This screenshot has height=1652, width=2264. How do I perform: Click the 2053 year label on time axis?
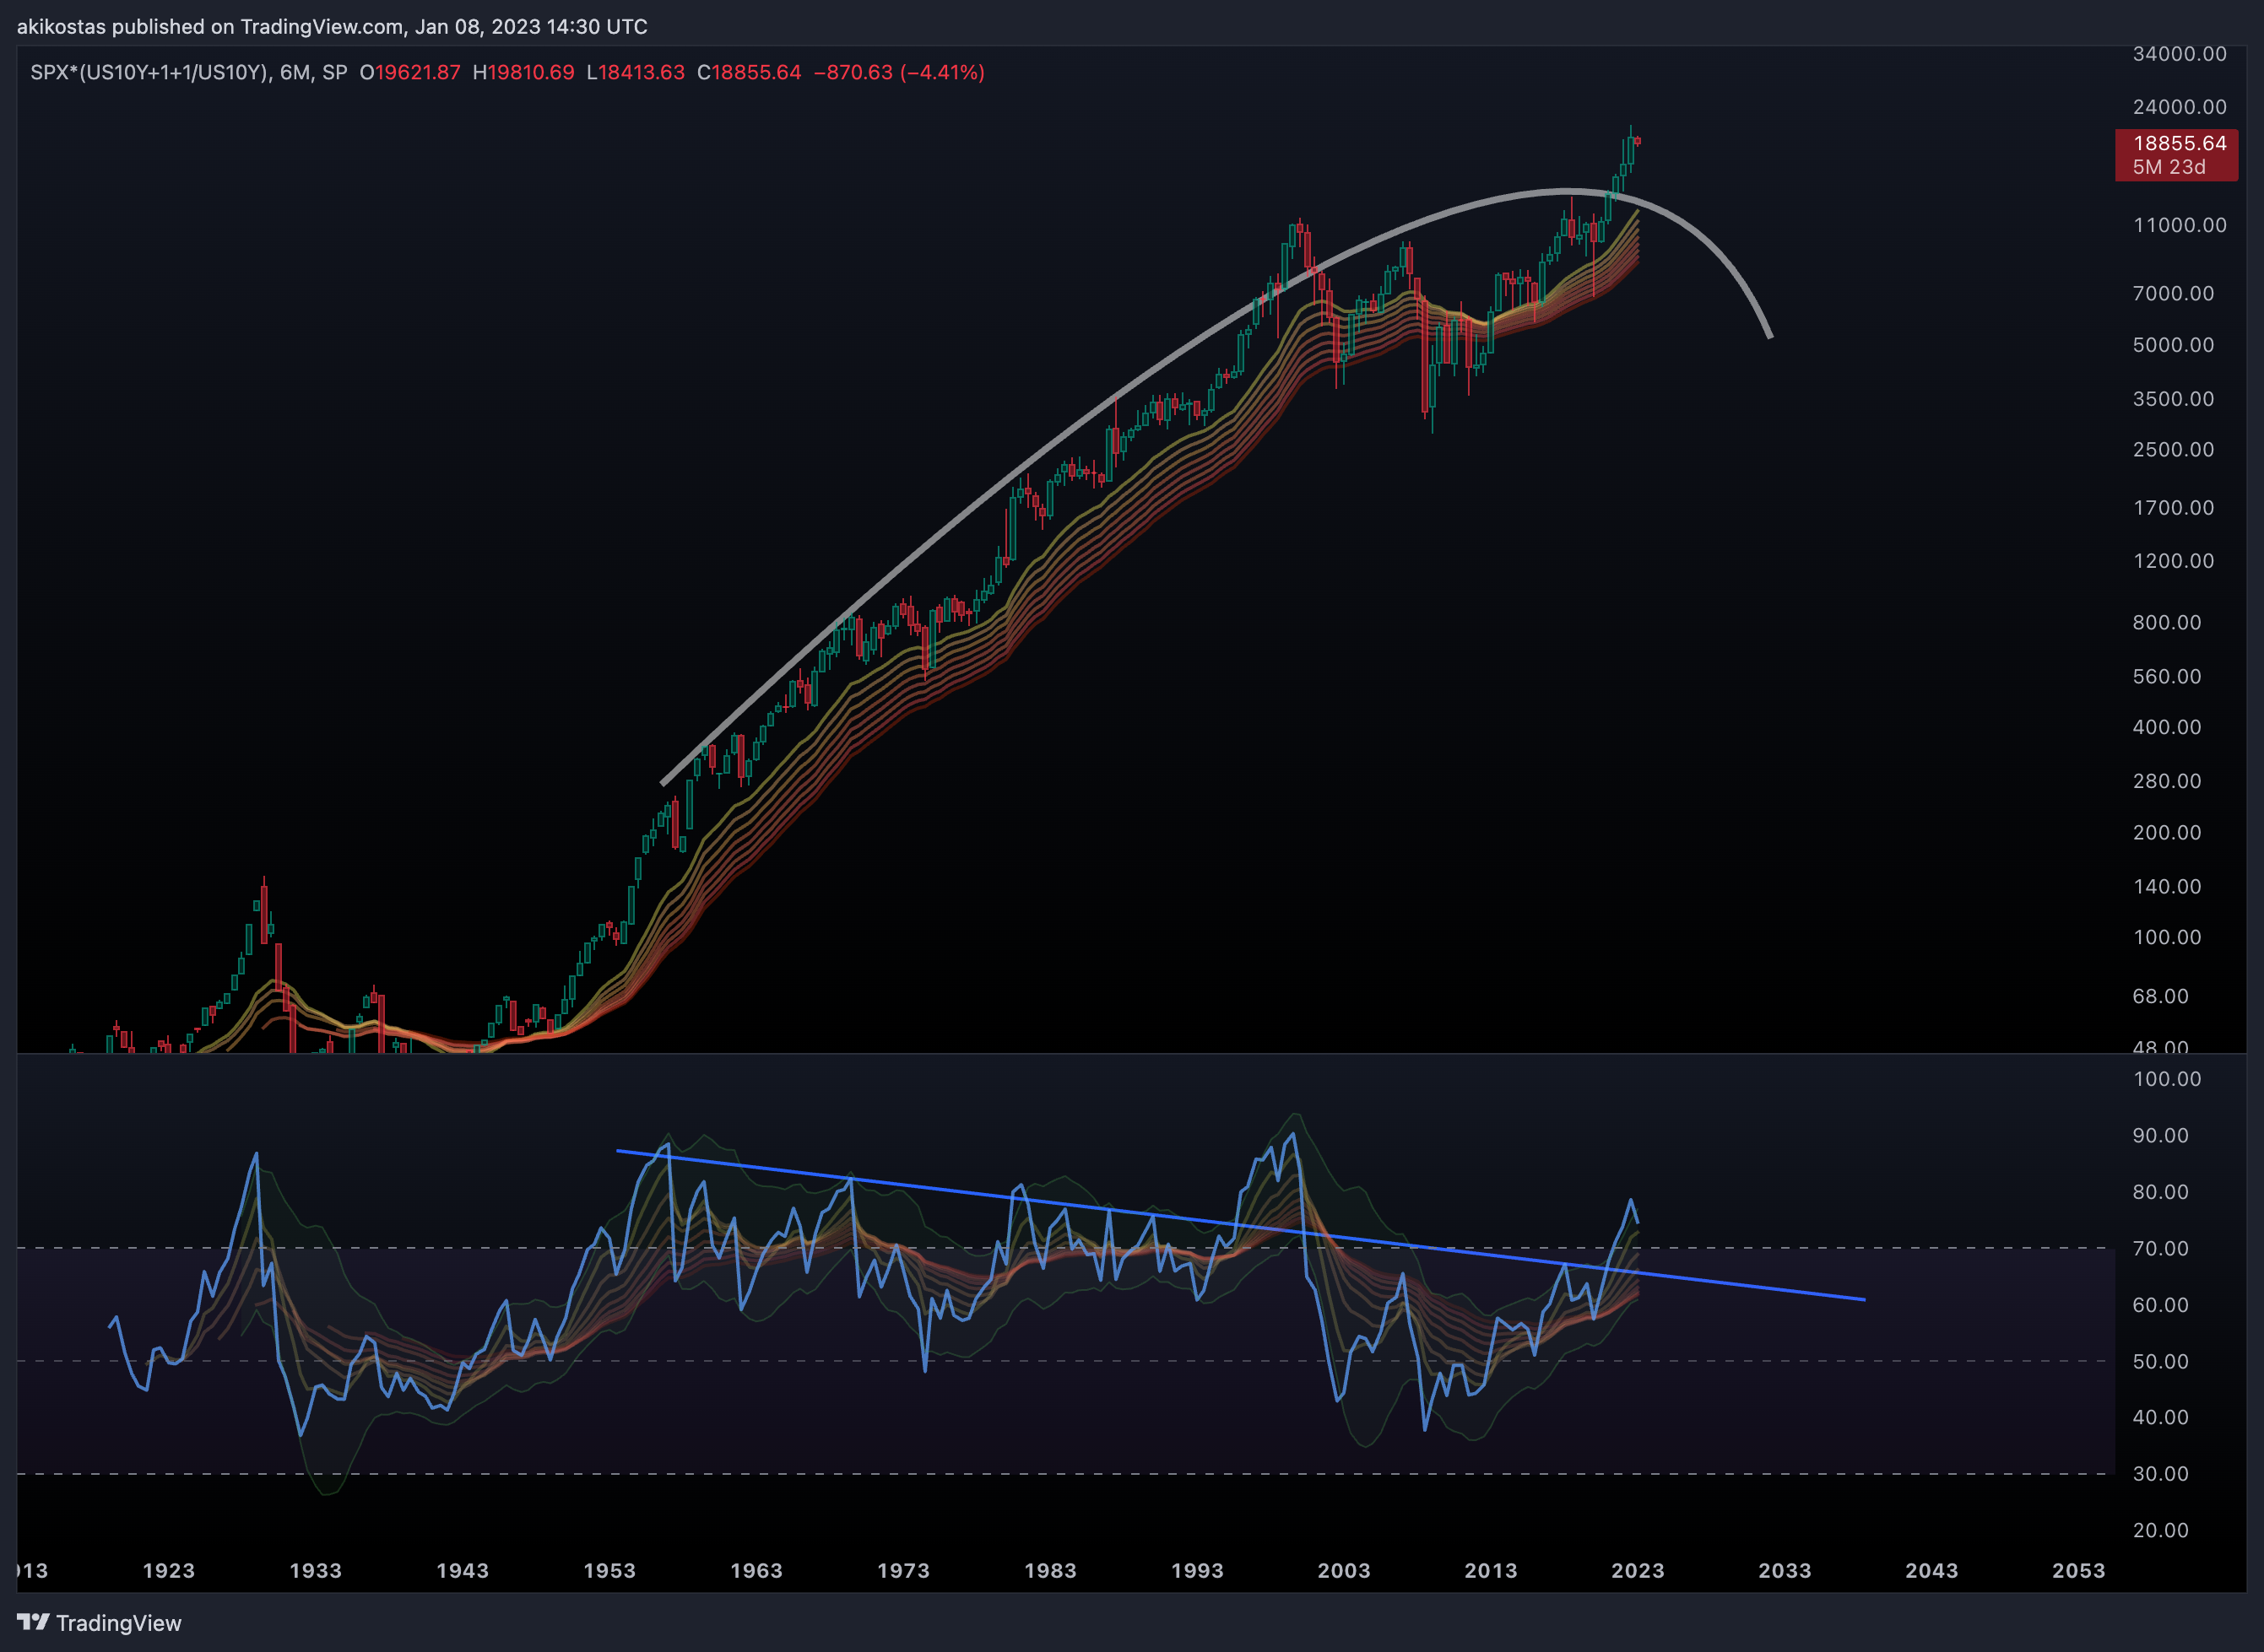click(x=2079, y=1571)
